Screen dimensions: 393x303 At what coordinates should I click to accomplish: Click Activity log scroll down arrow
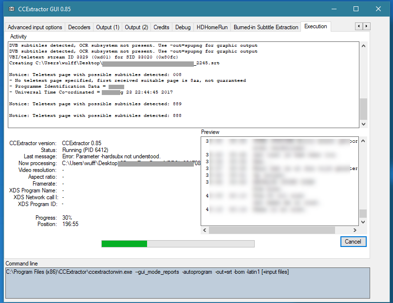point(364,124)
